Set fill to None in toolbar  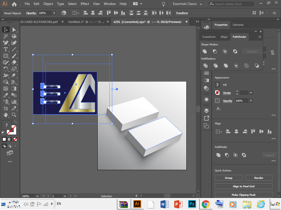15,139
